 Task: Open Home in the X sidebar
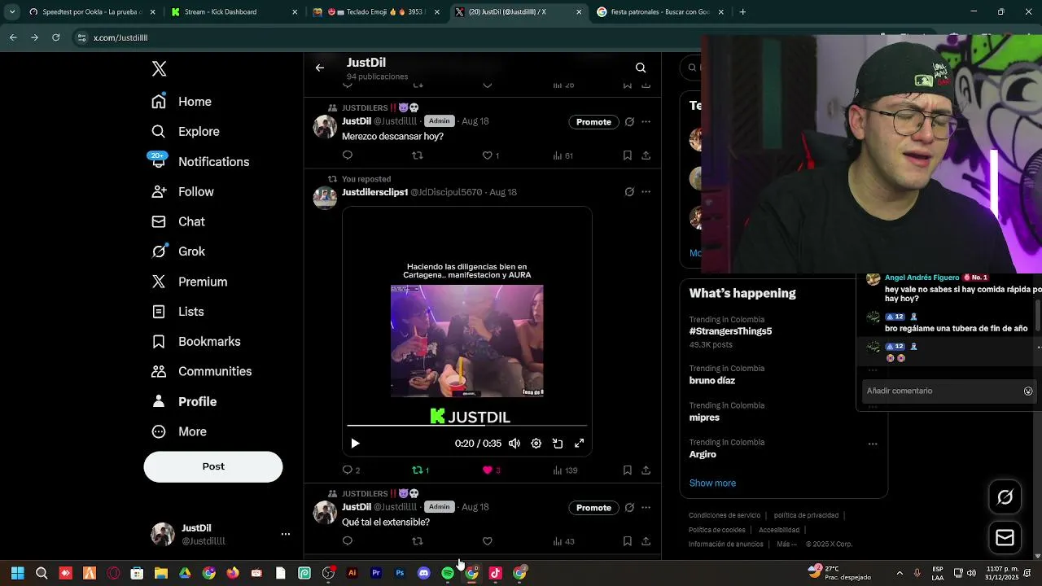pos(182,102)
